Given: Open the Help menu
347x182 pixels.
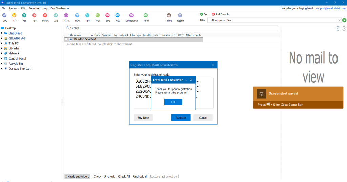Looking at the screenshot, I should tap(45, 8).
